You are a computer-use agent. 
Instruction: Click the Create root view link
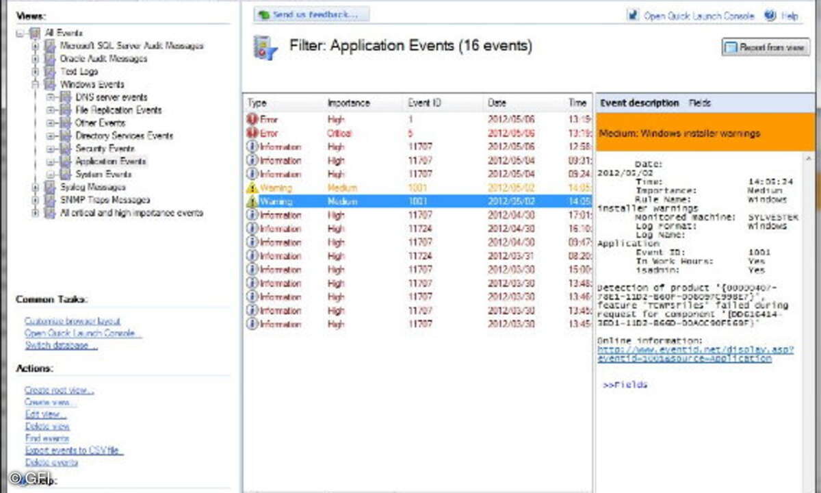click(x=59, y=390)
